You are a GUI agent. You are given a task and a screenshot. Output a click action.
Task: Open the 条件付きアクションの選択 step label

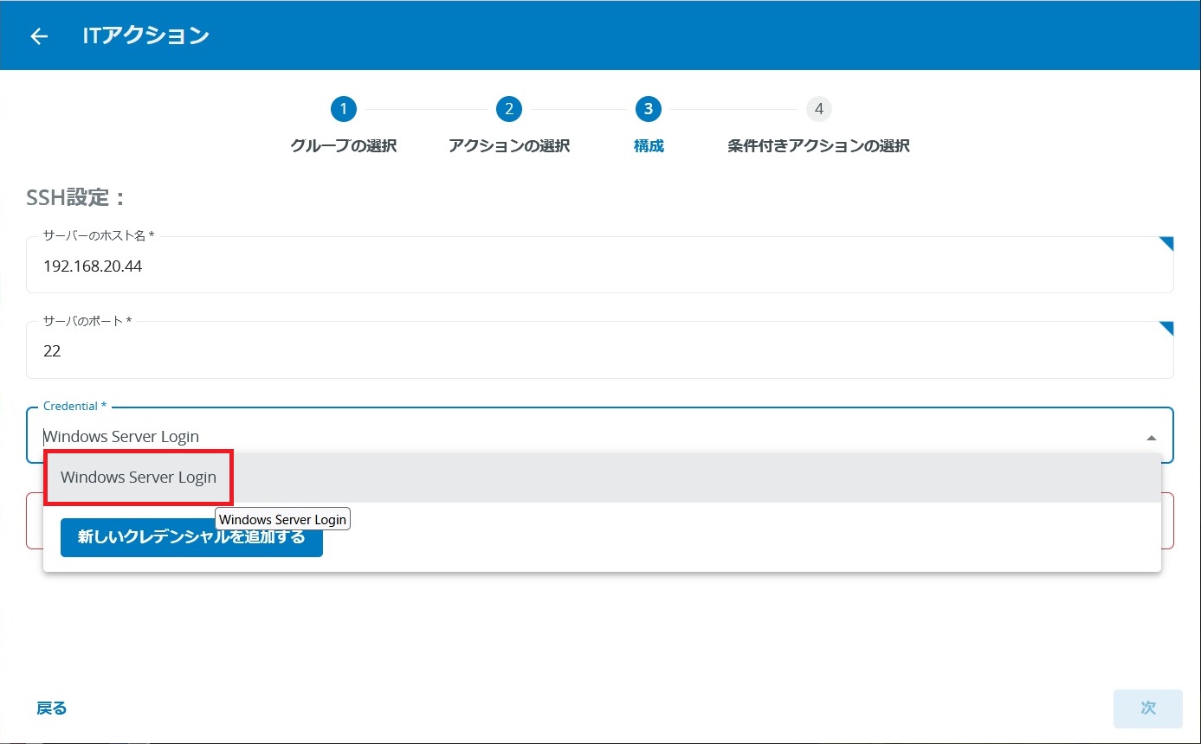(818, 146)
